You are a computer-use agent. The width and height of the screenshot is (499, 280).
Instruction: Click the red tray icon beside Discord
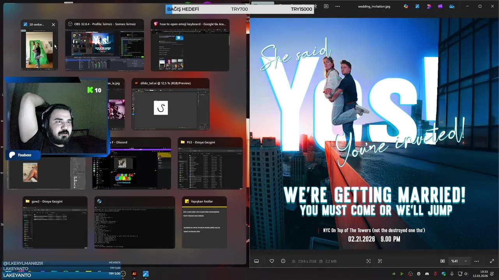pos(435,274)
